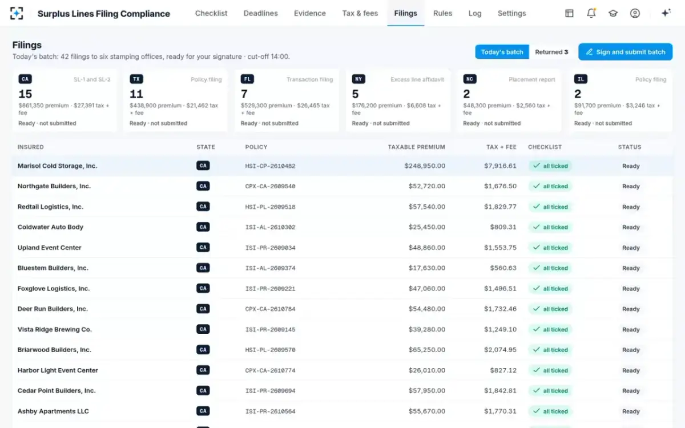Open the layout panel icon

[569, 13]
